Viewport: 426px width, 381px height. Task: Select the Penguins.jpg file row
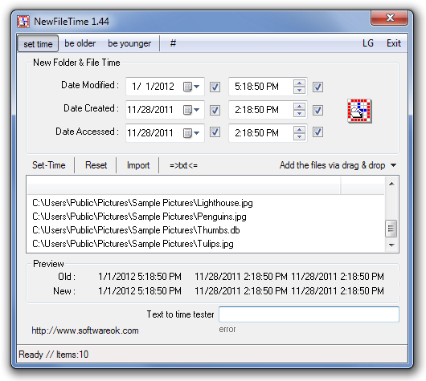206,217
